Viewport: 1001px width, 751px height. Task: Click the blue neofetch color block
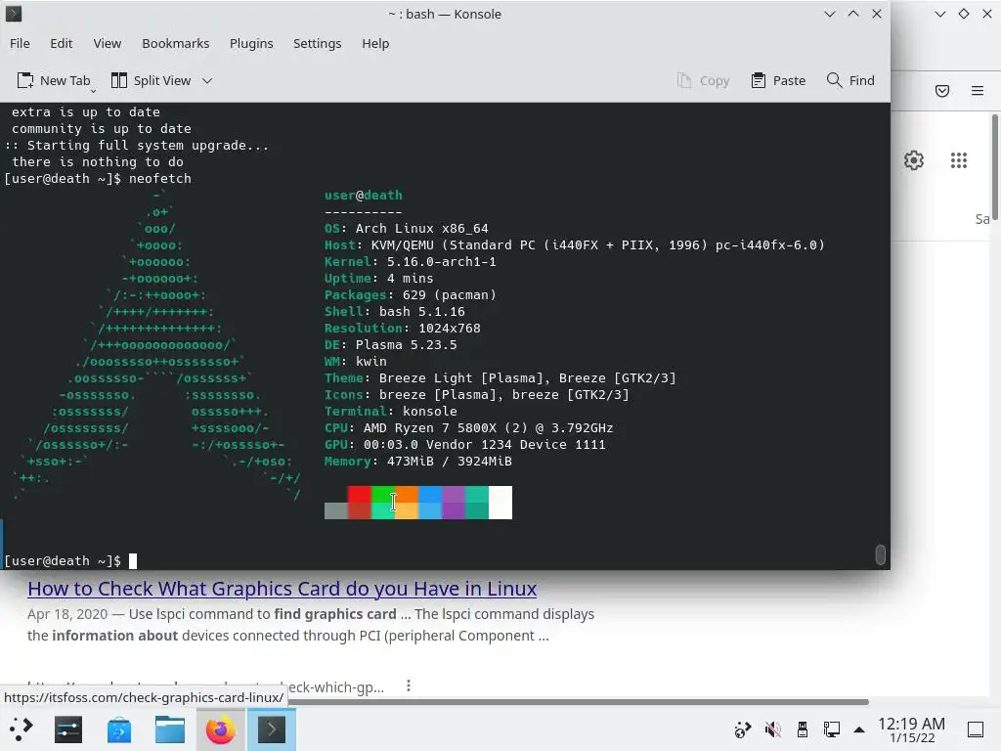(x=430, y=503)
